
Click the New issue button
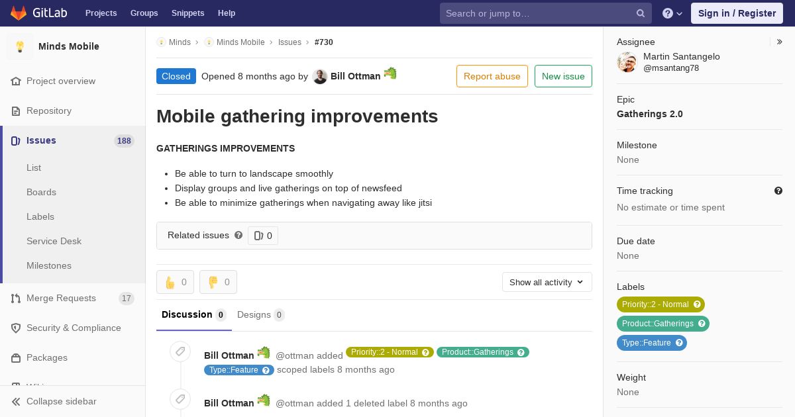coord(563,76)
